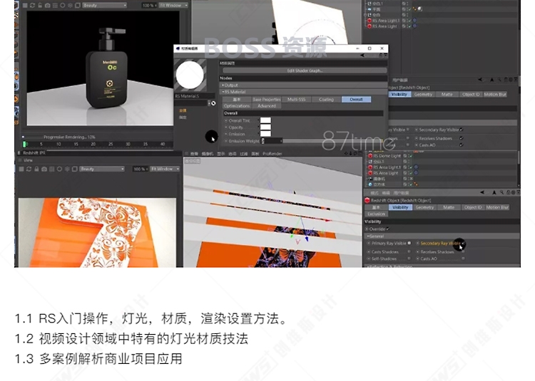Toggle upper panel Receives Shadows checkbox
Image resolution: width=535 pixels, height=381 pixels.
(x=462, y=138)
